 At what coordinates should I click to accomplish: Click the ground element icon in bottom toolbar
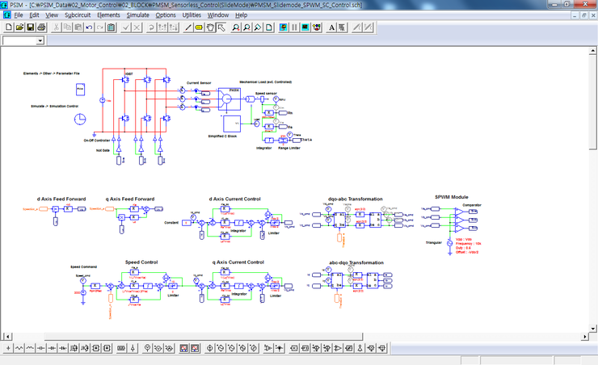7,348
